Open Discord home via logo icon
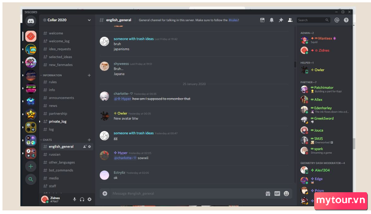This screenshot has width=371, height=214. point(31,21)
